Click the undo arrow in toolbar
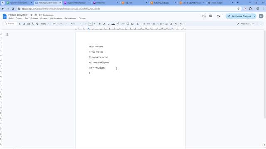The height and width of the screenshot is (149, 266). pyautogui.click(x=20, y=24)
